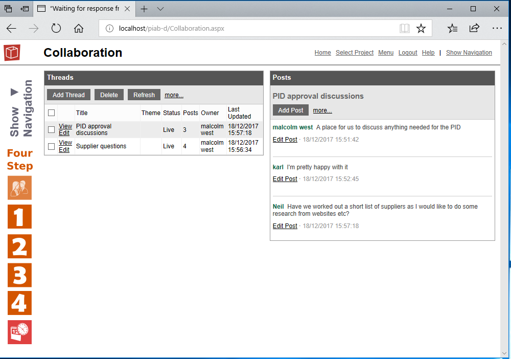Click the browser favorites star icon
Screen dimensions: 511x359
421,29
